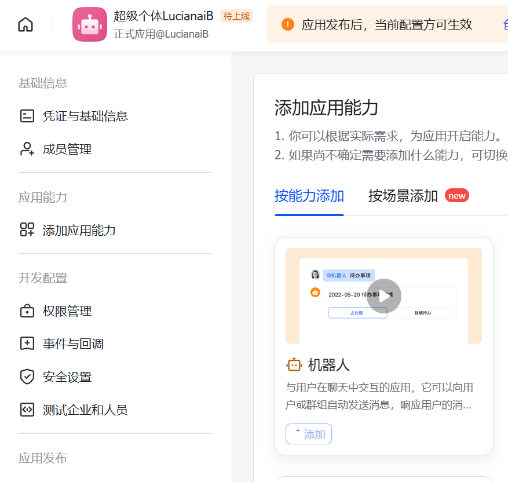
Task: Switch to the 按场景添加 tab
Action: tap(403, 196)
